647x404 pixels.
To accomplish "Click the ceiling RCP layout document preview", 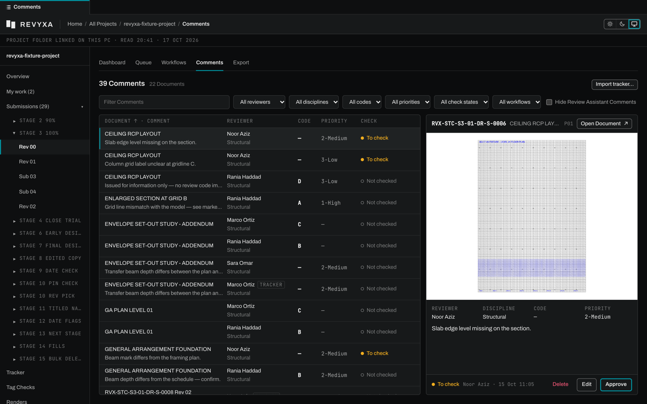I will tap(532, 216).
